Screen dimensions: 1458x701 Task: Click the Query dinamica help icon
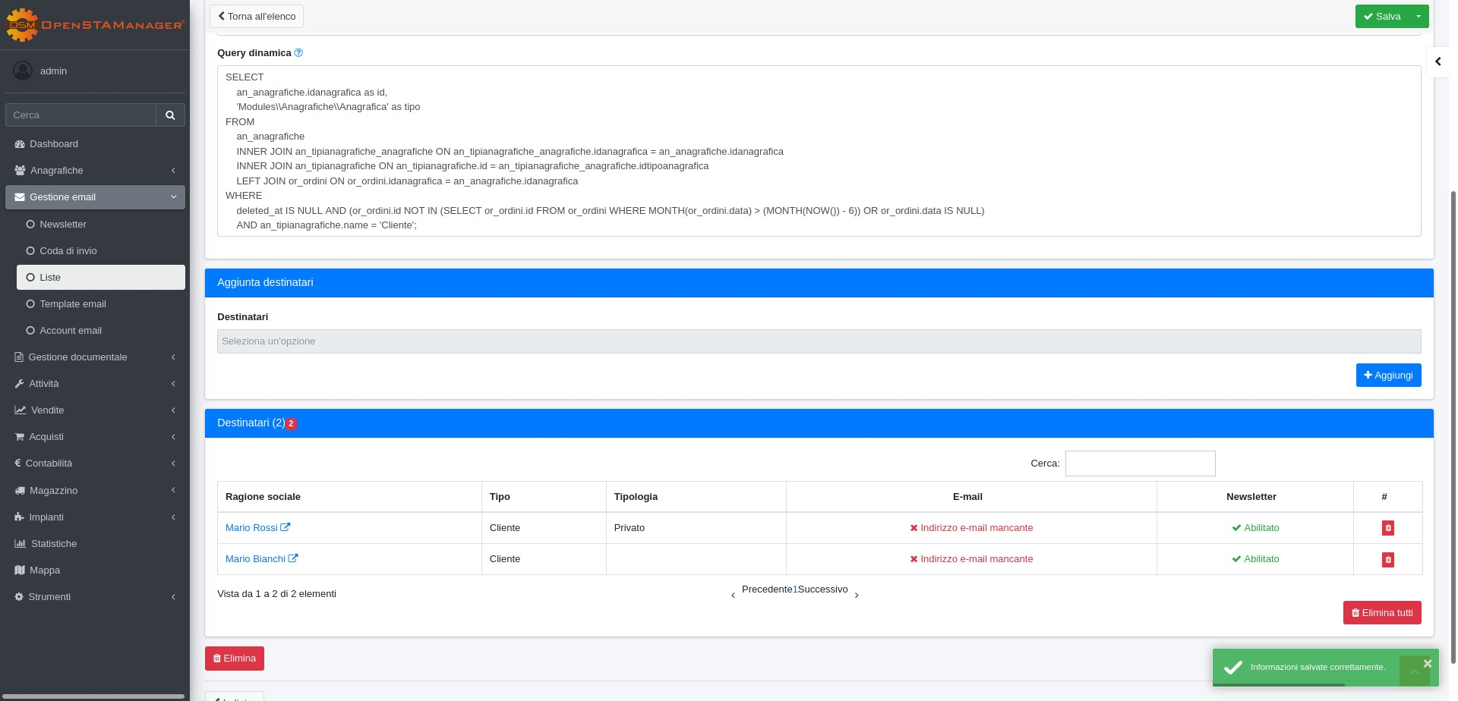click(298, 53)
